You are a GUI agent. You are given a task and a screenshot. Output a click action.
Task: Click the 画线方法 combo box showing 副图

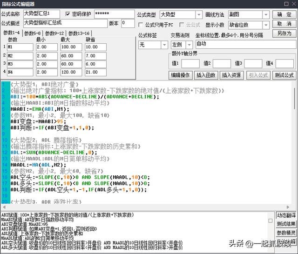(249, 14)
